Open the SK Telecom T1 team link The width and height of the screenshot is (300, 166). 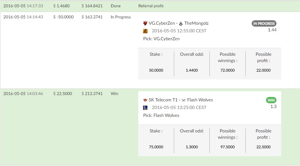tap(163, 100)
